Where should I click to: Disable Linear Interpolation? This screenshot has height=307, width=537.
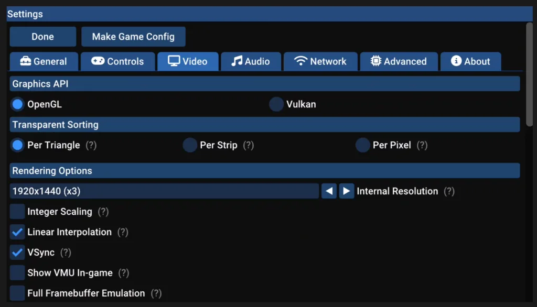coord(17,232)
